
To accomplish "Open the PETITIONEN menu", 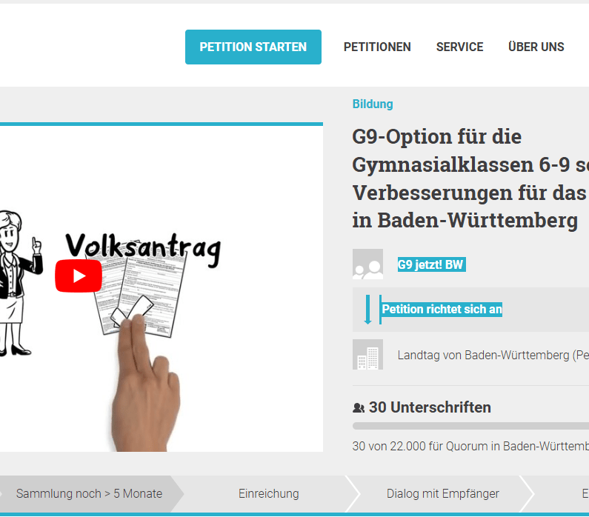I will tap(377, 47).
